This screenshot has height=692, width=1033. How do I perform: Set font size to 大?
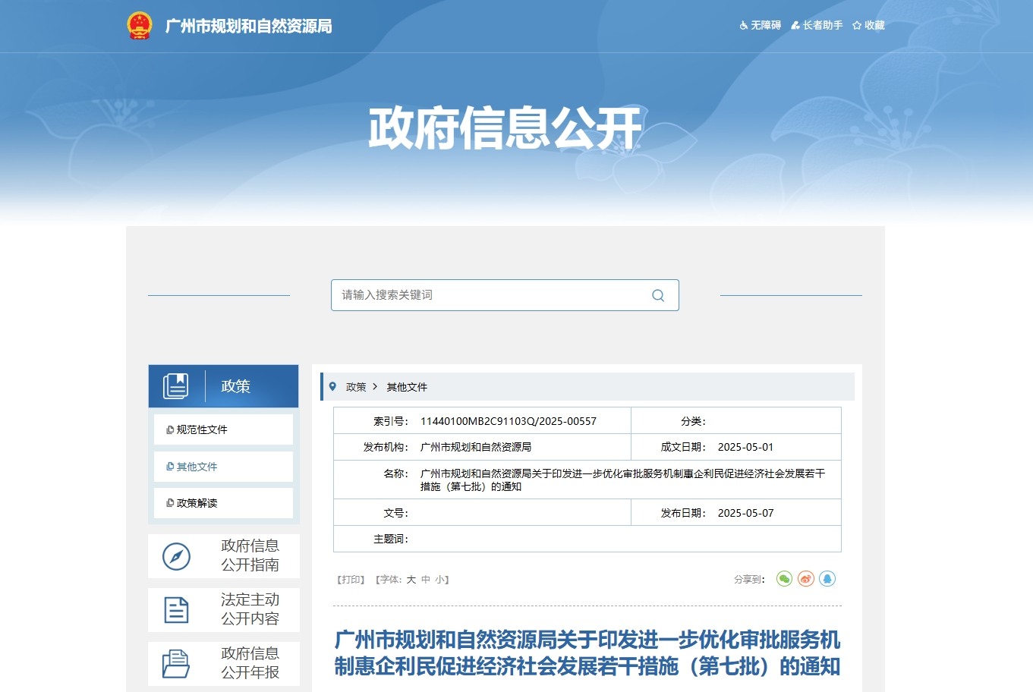(x=411, y=580)
